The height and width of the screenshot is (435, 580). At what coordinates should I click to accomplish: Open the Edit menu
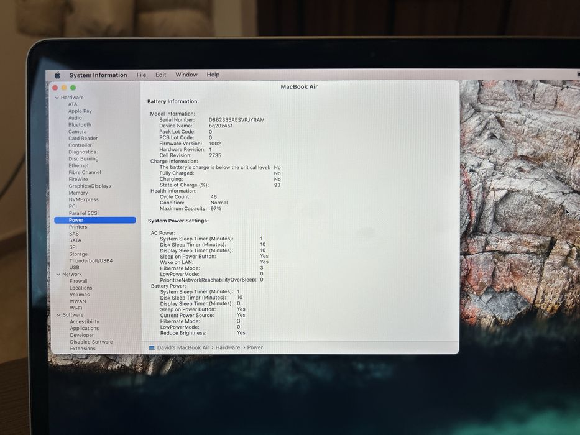pos(160,75)
